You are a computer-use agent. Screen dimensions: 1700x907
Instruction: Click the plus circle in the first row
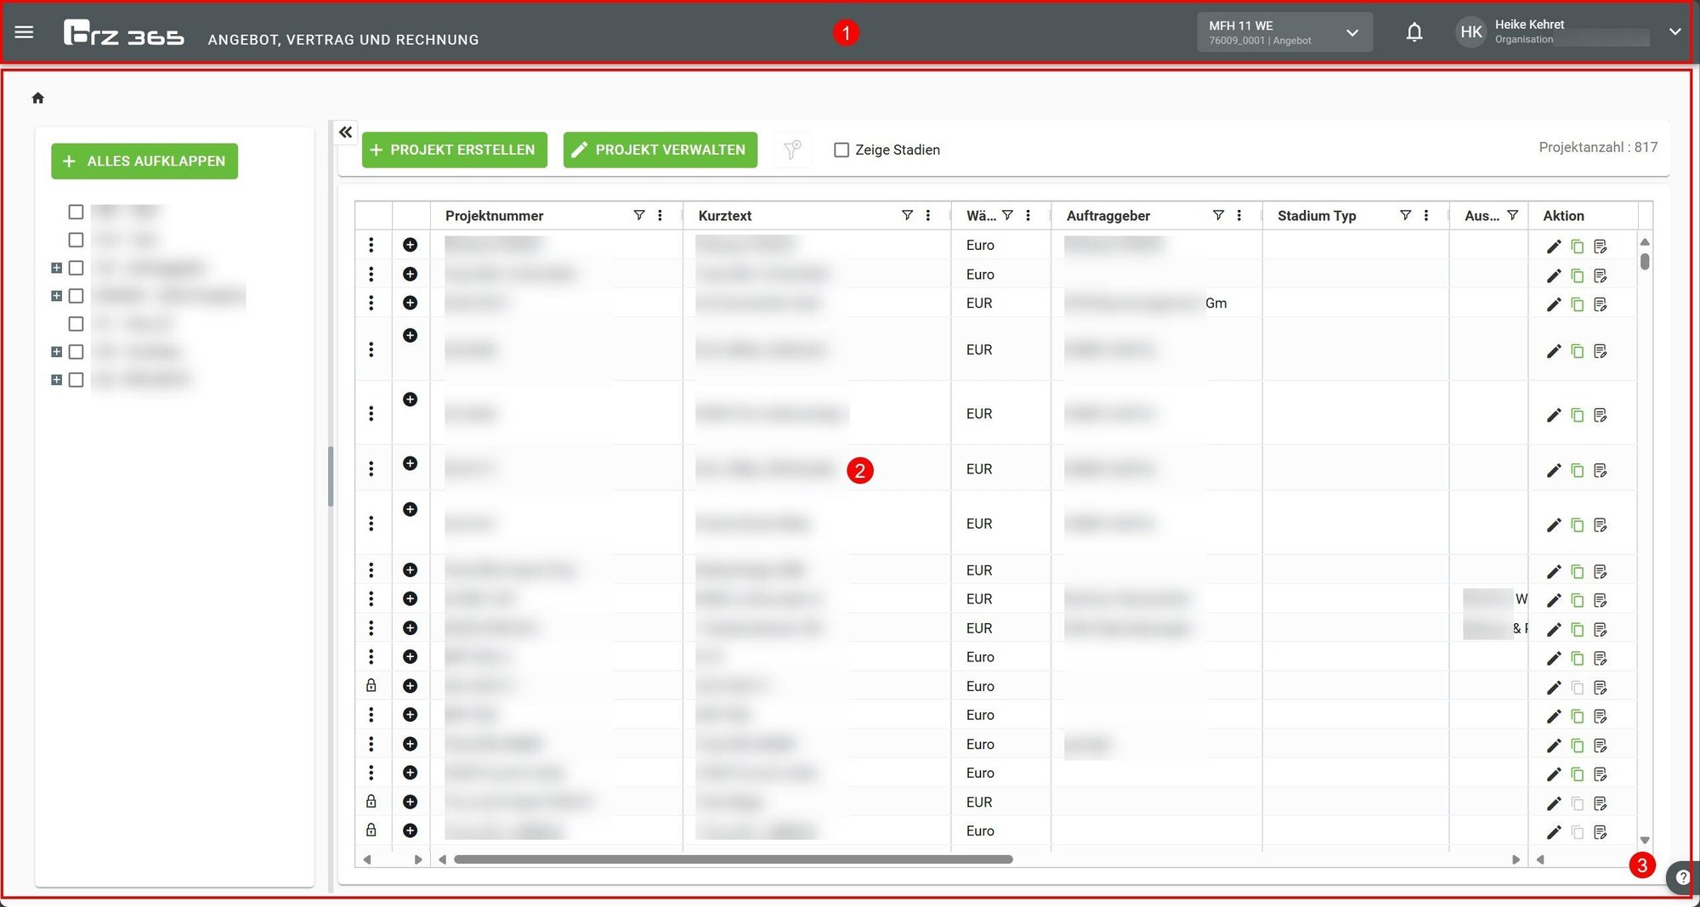pyautogui.click(x=410, y=245)
